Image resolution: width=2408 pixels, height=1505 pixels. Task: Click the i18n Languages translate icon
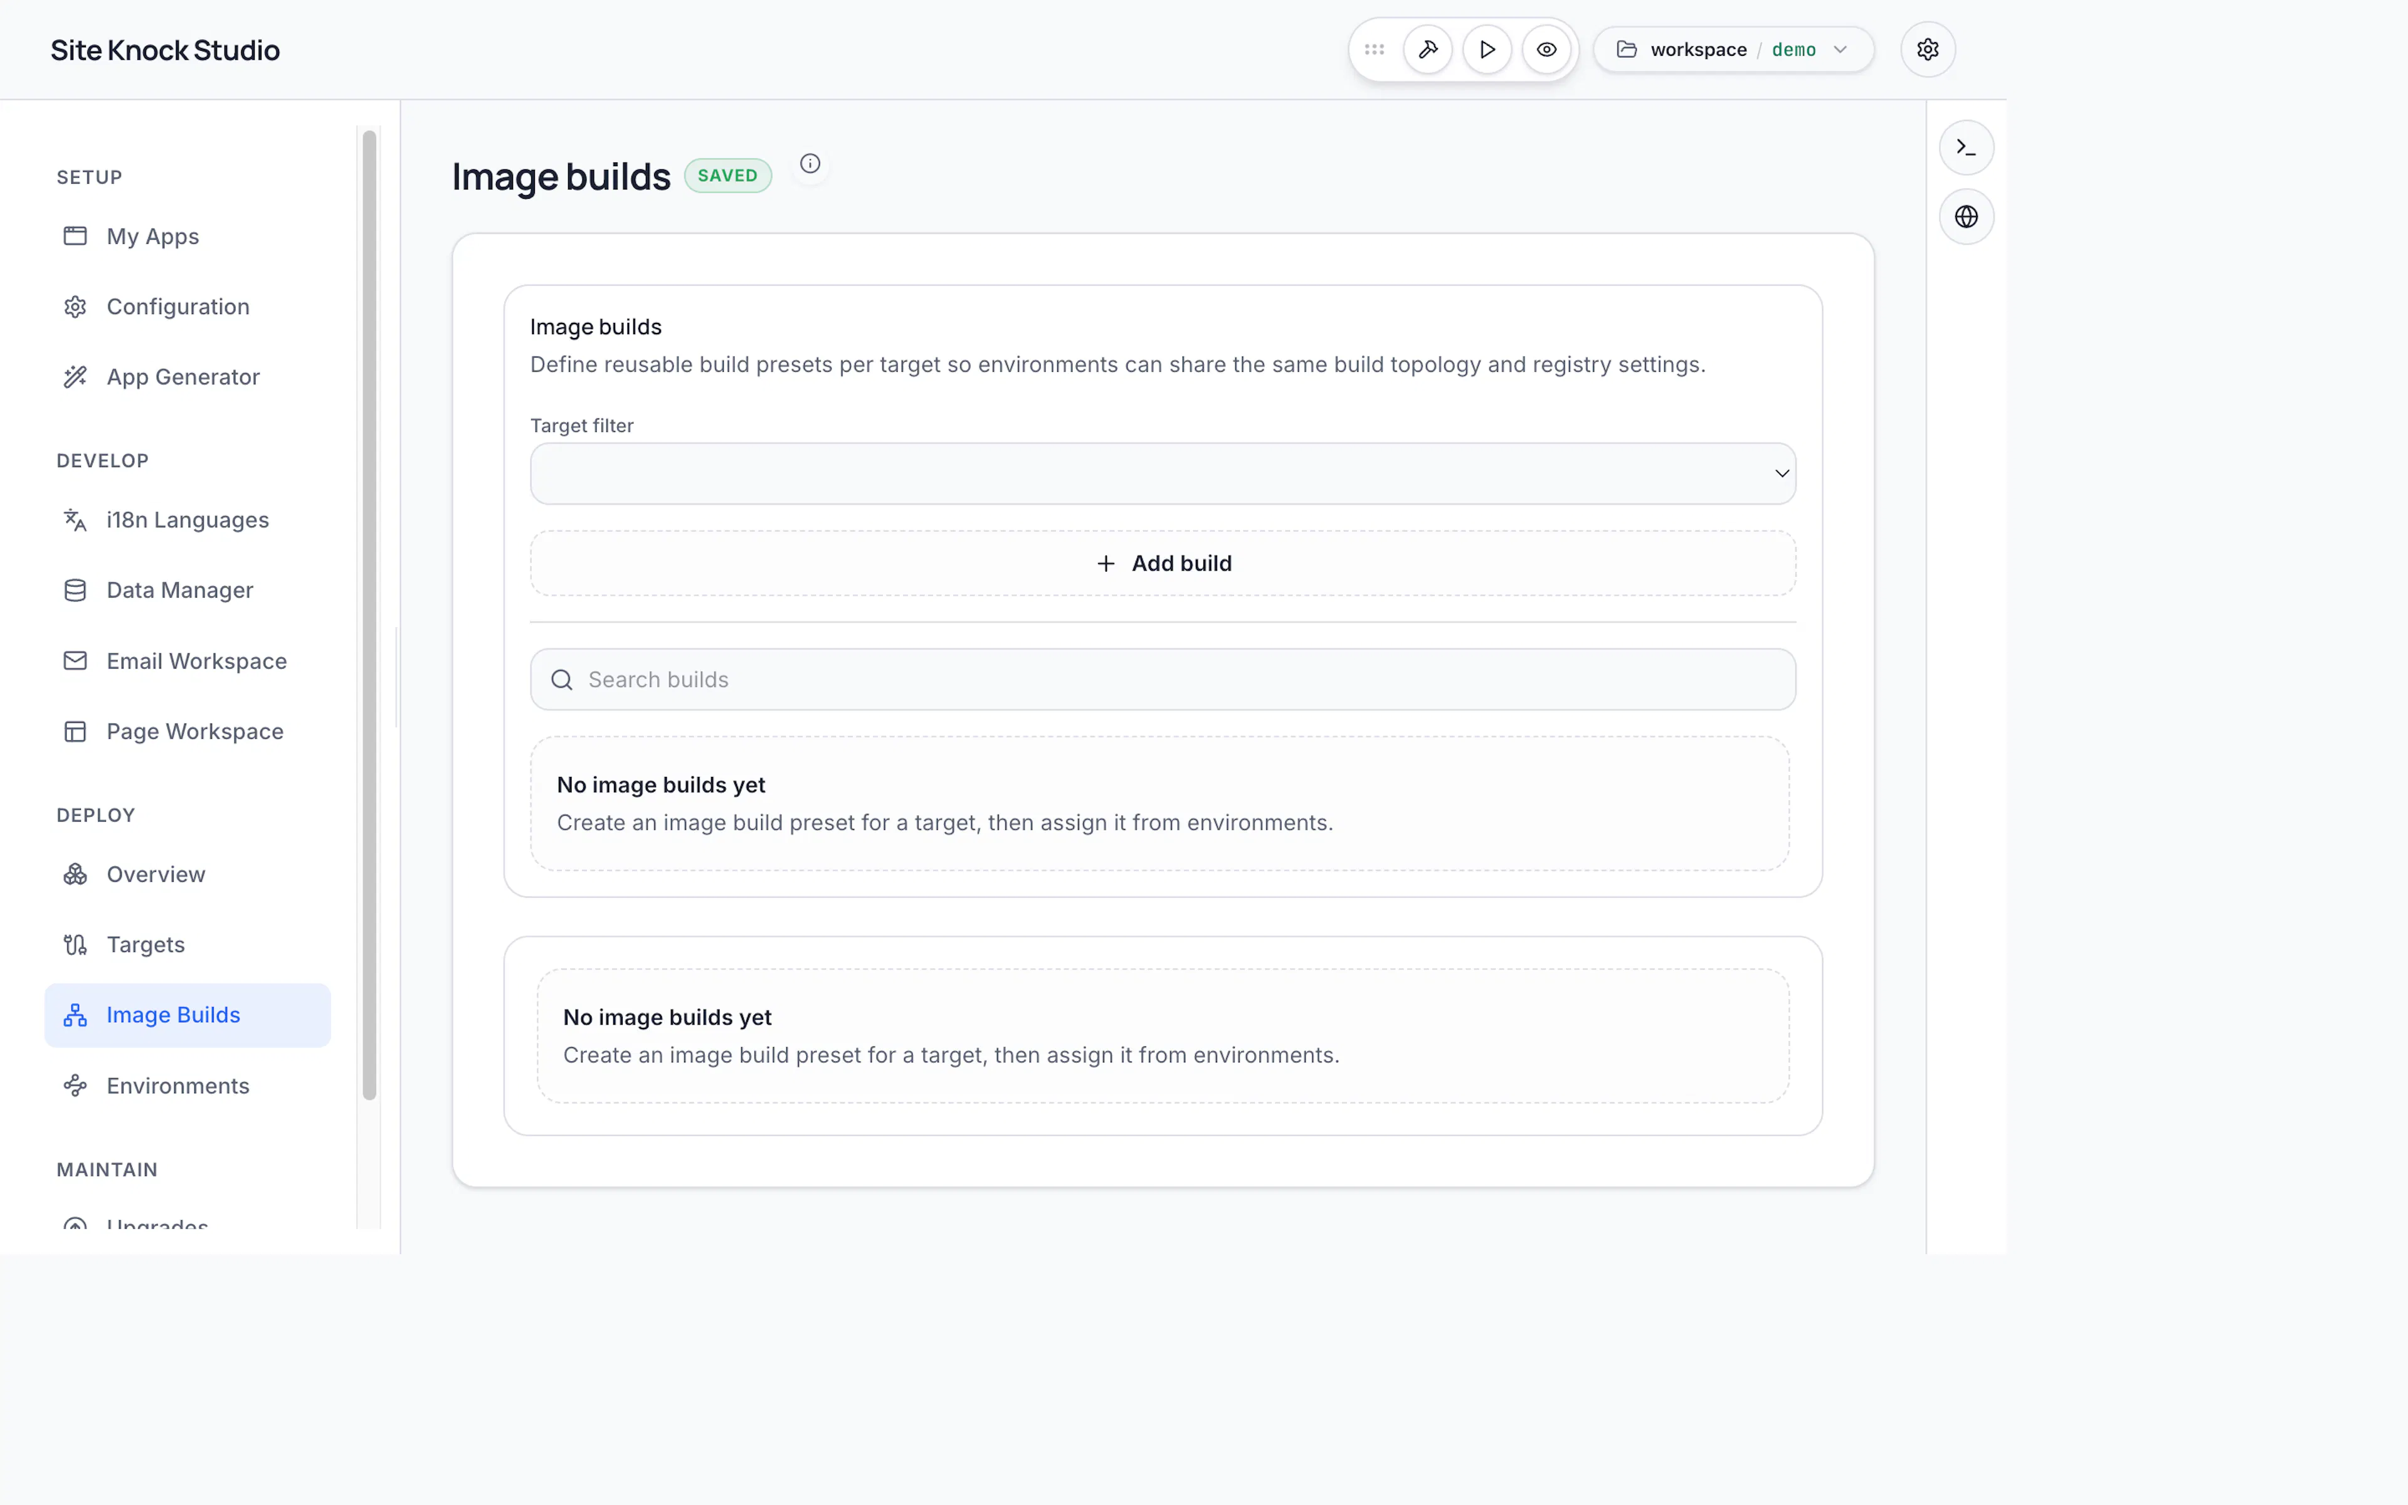[76, 520]
